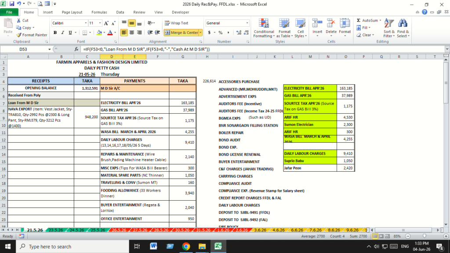Click Format Painter
The height and width of the screenshot is (253, 450).
tap(32, 35)
